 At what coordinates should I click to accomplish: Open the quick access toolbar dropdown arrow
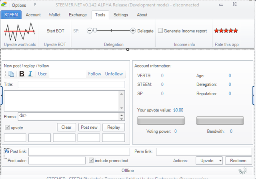tap(35, 5)
